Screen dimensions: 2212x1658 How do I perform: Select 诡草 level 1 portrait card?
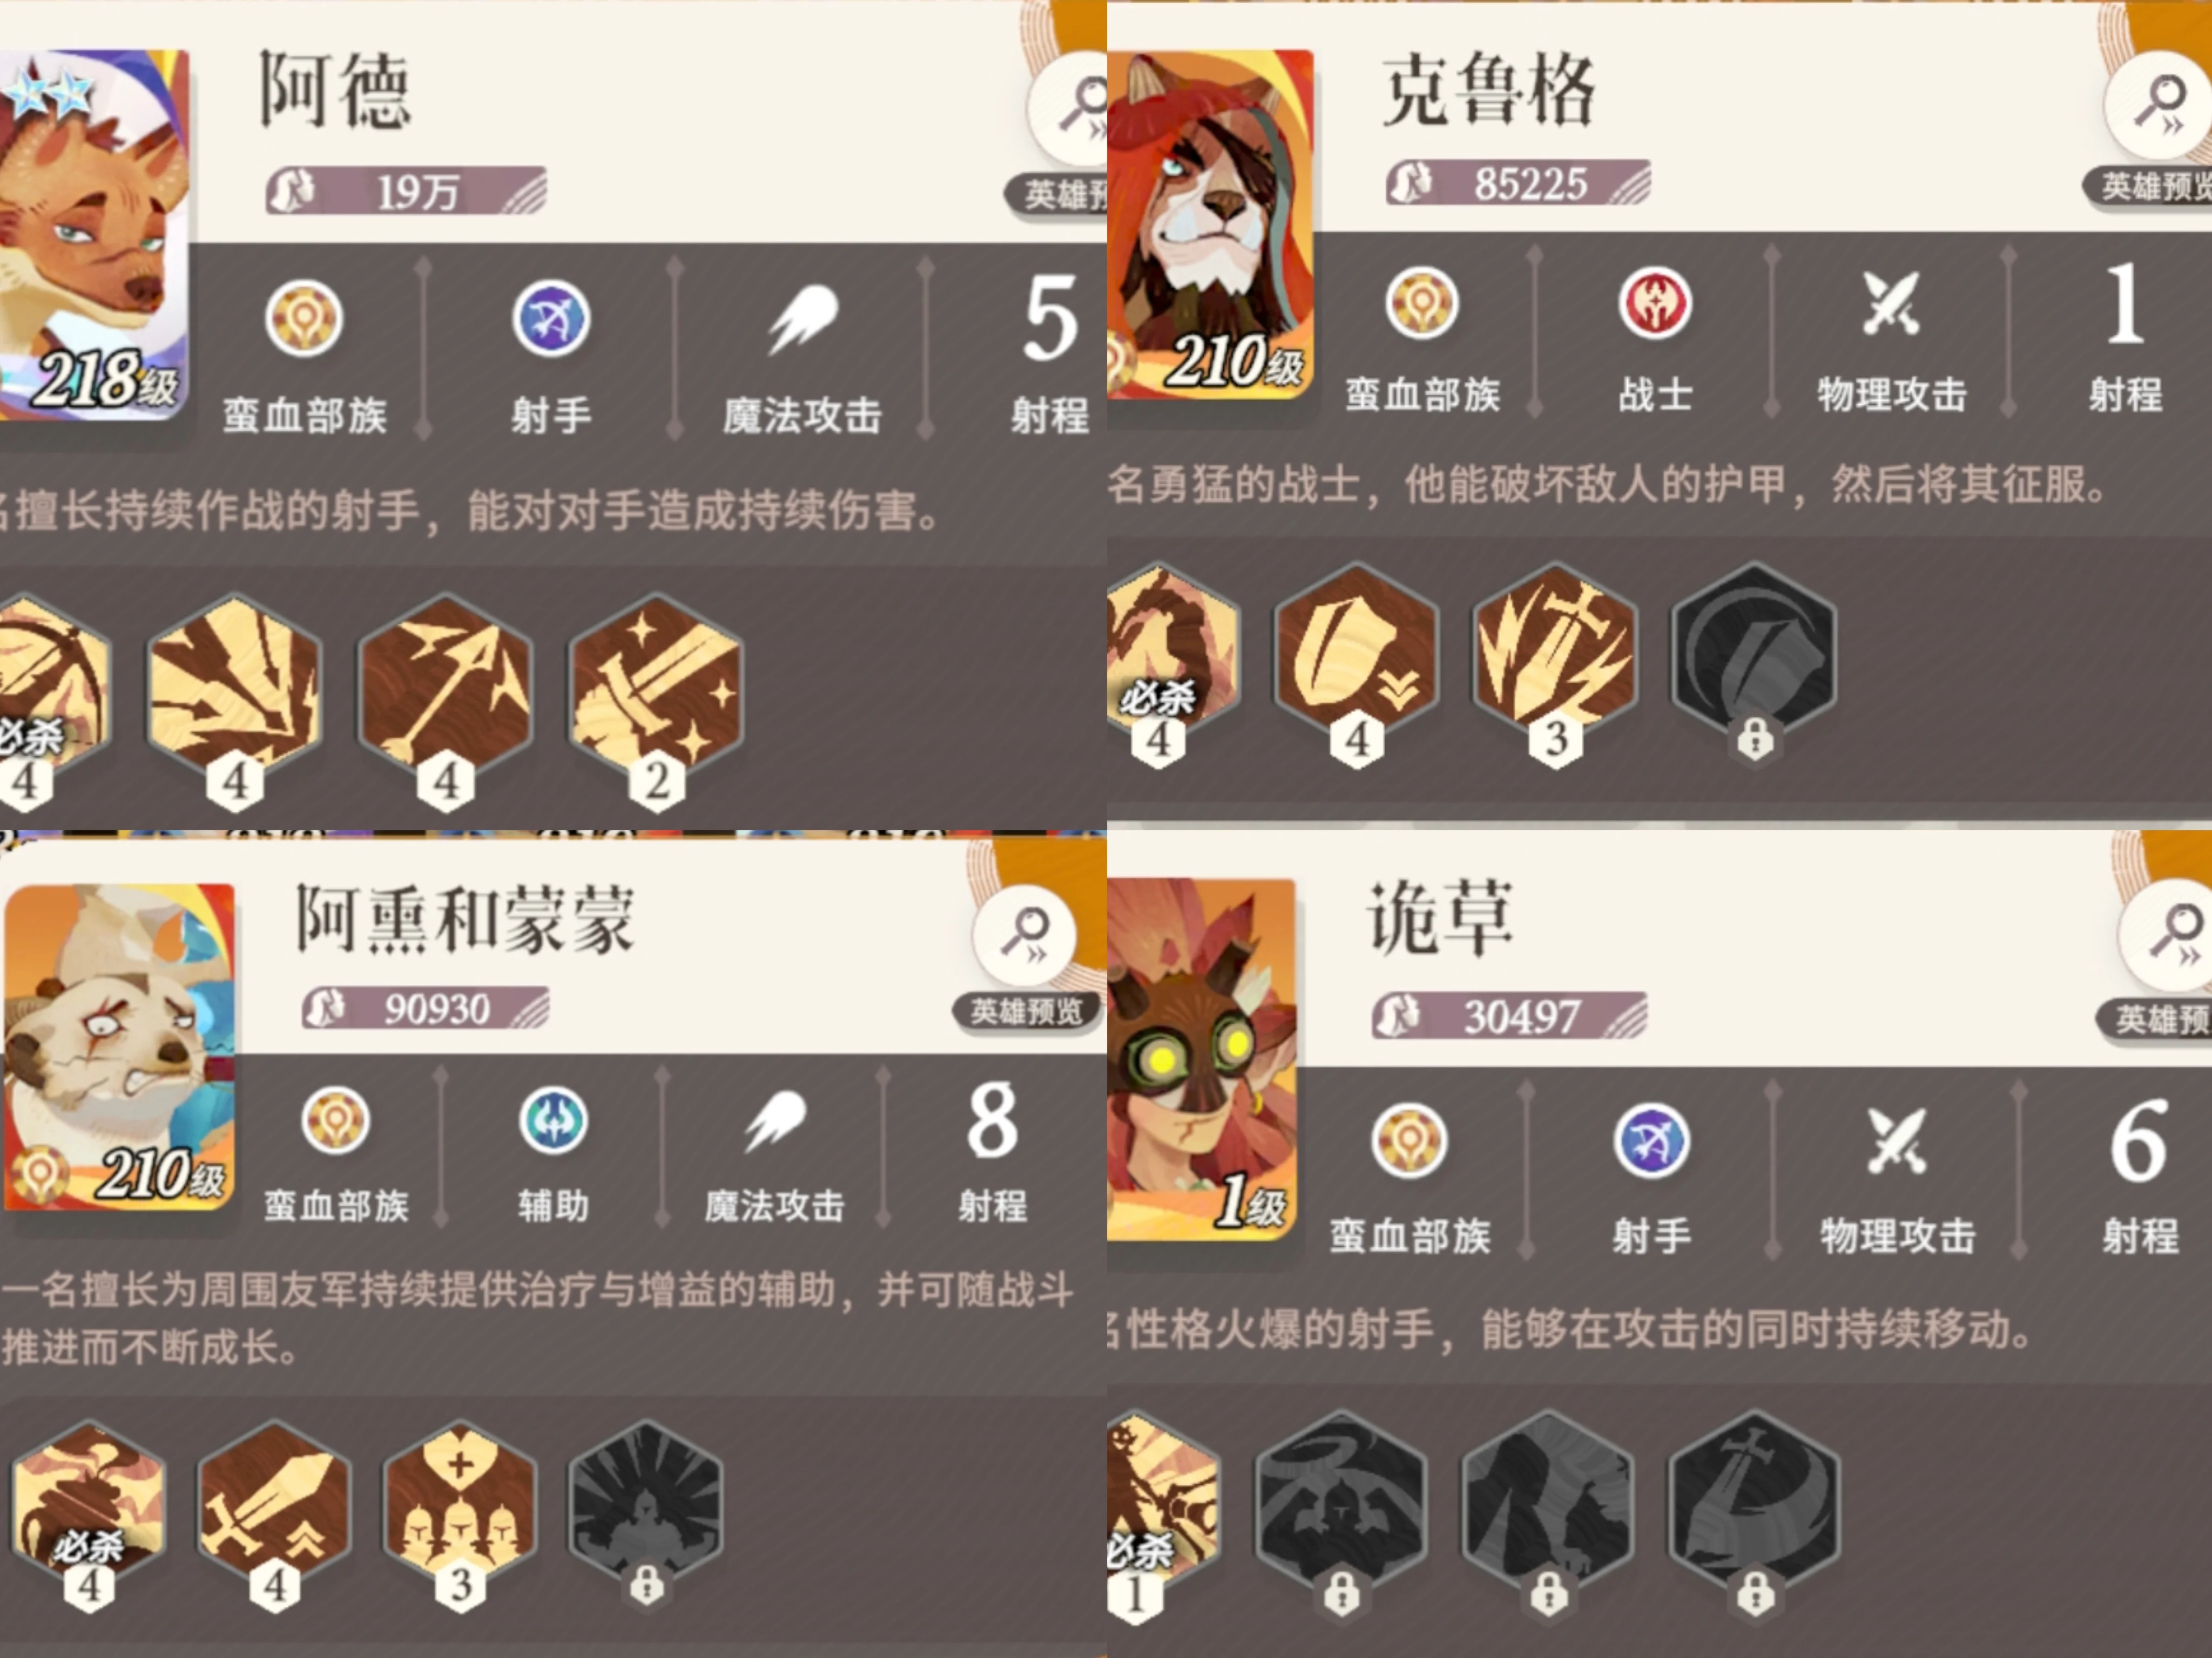click(1202, 1059)
